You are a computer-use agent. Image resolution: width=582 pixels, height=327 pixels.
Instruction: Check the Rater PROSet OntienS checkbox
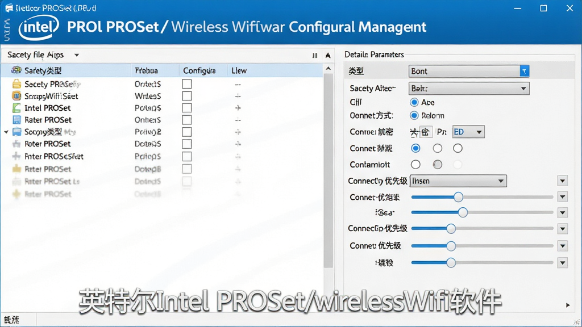[x=186, y=120]
